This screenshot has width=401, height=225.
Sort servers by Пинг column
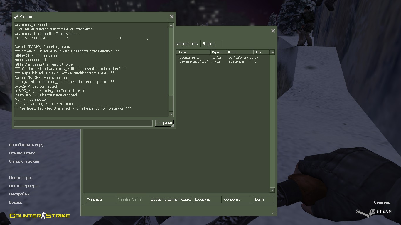(261, 52)
